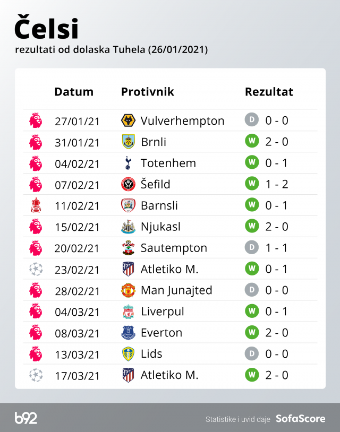Click the Manchester United crest icon
Screen dimensions: 340x432
(128, 290)
